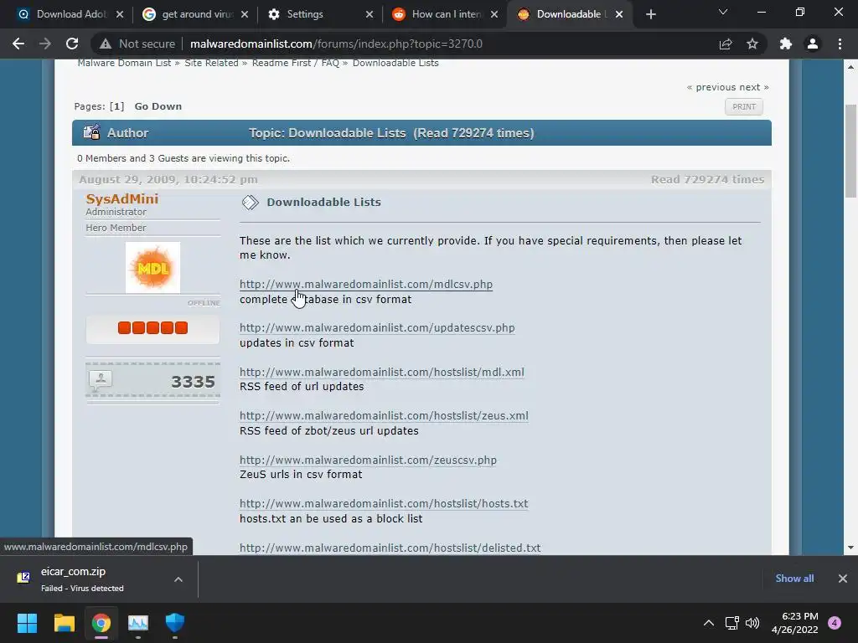The height and width of the screenshot is (643, 858).
Task: Open the hostslist/delisted.txt link
Action: point(390,548)
